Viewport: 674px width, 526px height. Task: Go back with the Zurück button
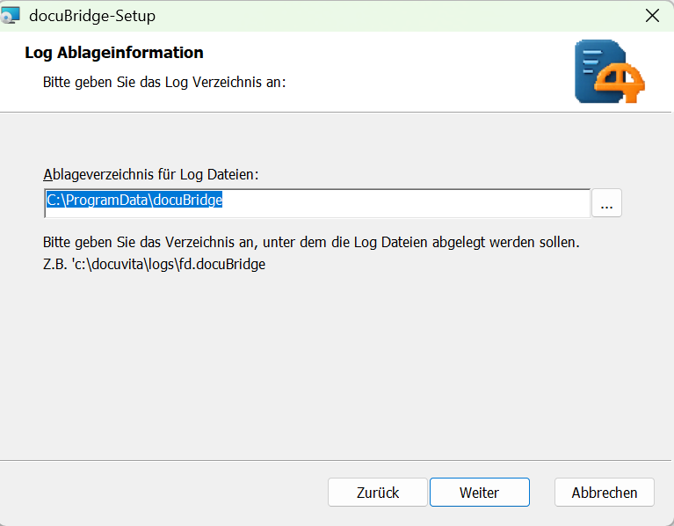pos(378,493)
